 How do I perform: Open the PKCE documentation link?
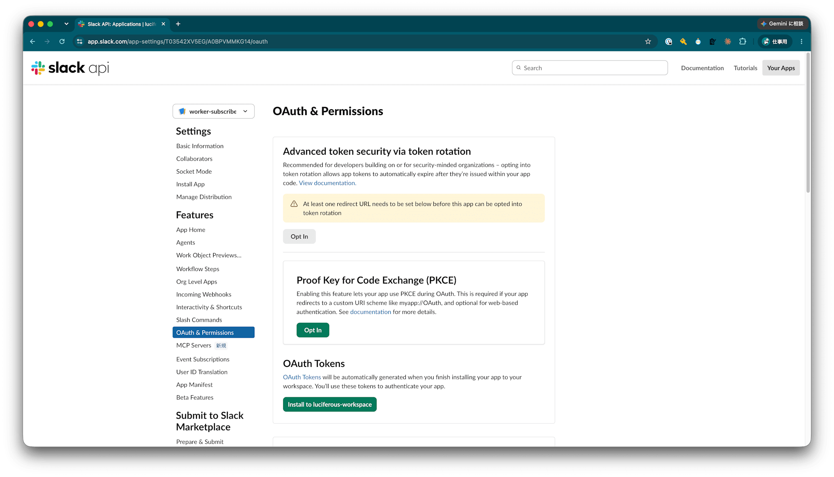point(371,312)
